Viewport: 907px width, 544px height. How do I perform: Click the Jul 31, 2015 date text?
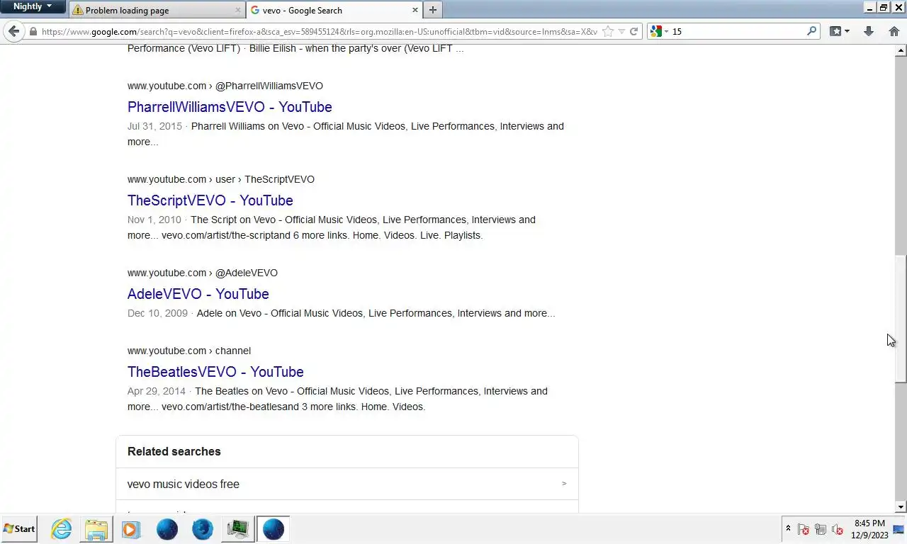pyautogui.click(x=154, y=126)
